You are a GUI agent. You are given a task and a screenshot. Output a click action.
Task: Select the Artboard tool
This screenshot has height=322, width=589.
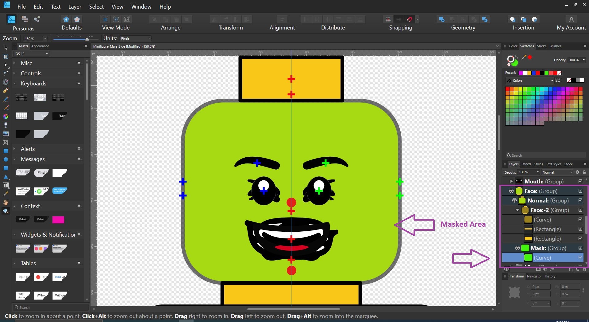6,56
